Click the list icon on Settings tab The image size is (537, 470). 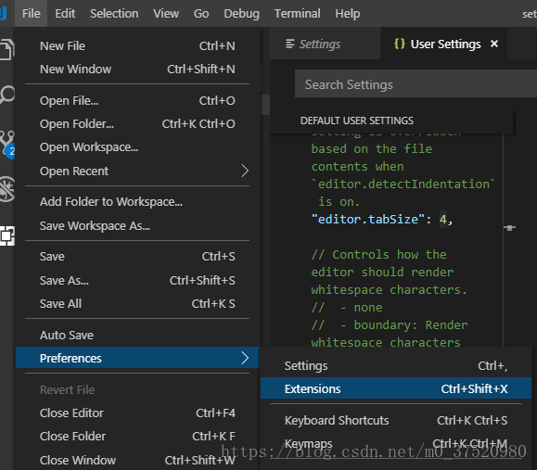pos(289,44)
